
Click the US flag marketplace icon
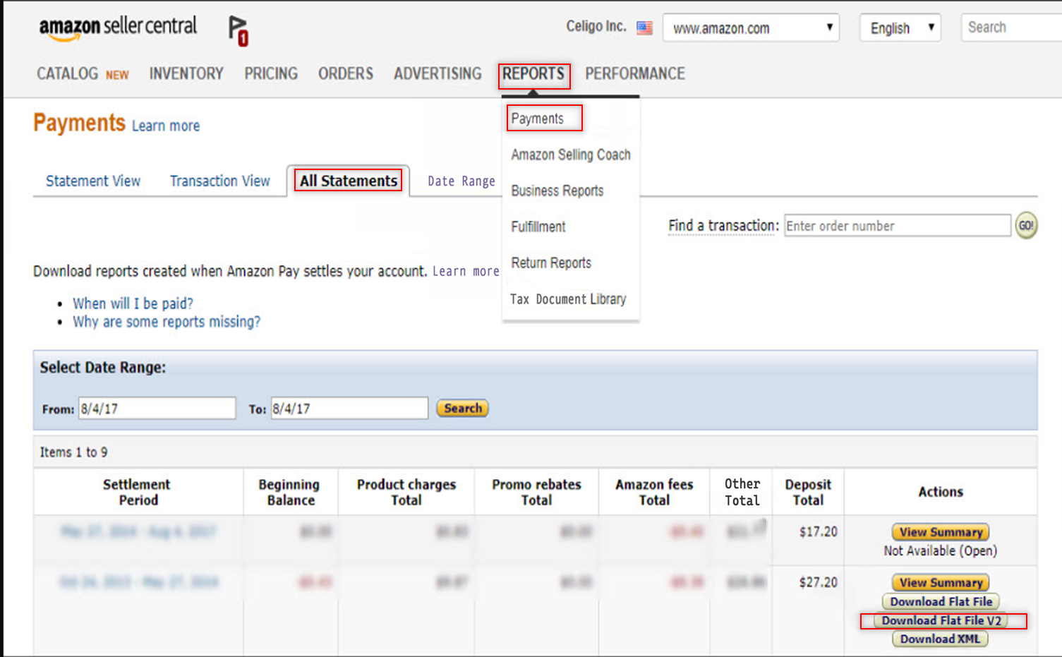pos(644,28)
